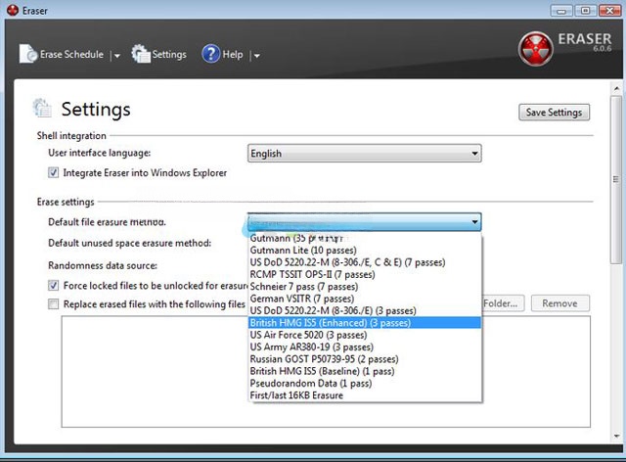
Task: Click the scrollbar down arrow
Action: [x=616, y=436]
